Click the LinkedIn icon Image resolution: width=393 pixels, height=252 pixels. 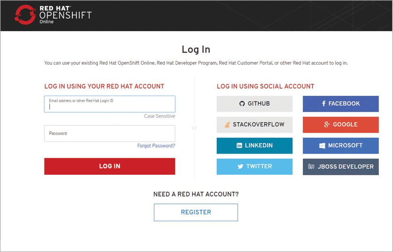[239, 146]
